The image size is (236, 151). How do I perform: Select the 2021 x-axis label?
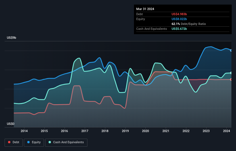coord(166,131)
